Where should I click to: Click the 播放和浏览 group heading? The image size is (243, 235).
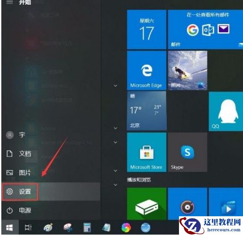(139, 180)
